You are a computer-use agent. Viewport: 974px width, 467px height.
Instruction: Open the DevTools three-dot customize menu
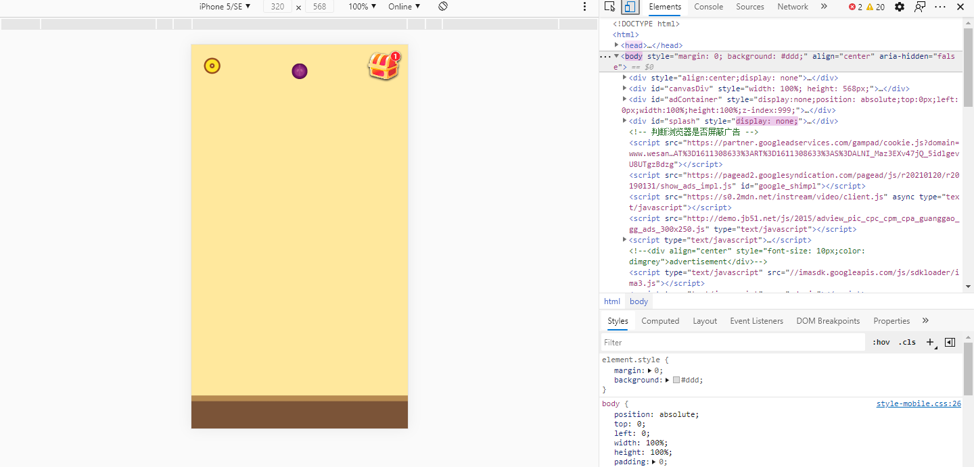(x=940, y=7)
